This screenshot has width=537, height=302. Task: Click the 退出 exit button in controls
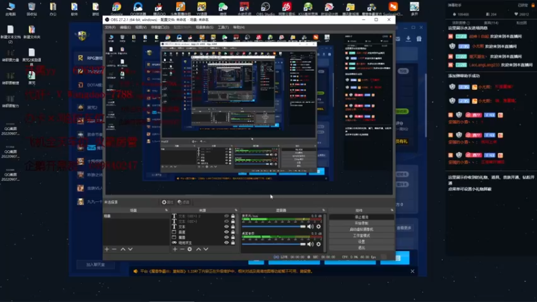click(361, 248)
